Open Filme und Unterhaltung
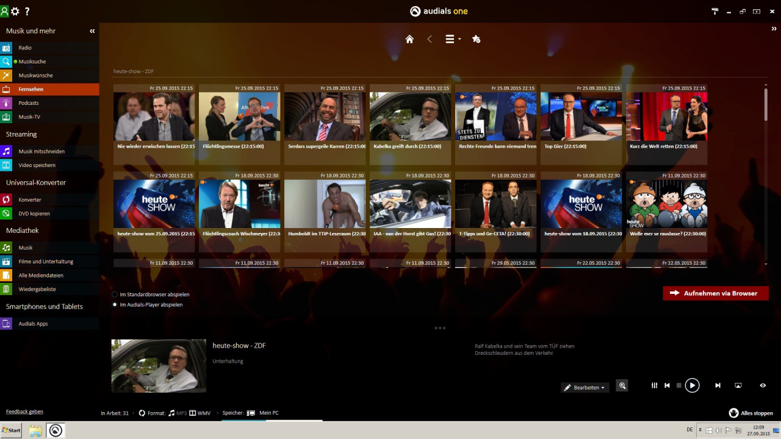 49,262
